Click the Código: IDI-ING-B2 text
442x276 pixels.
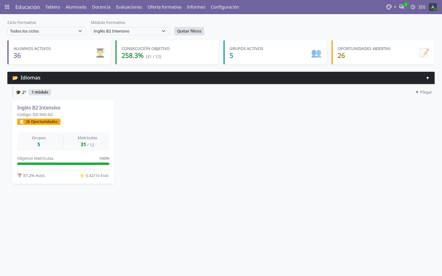click(x=35, y=114)
